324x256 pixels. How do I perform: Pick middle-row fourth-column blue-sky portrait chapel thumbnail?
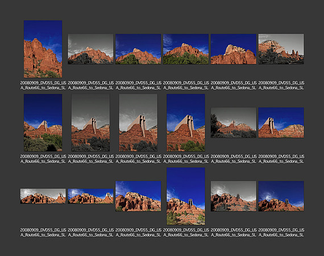pos(186,123)
